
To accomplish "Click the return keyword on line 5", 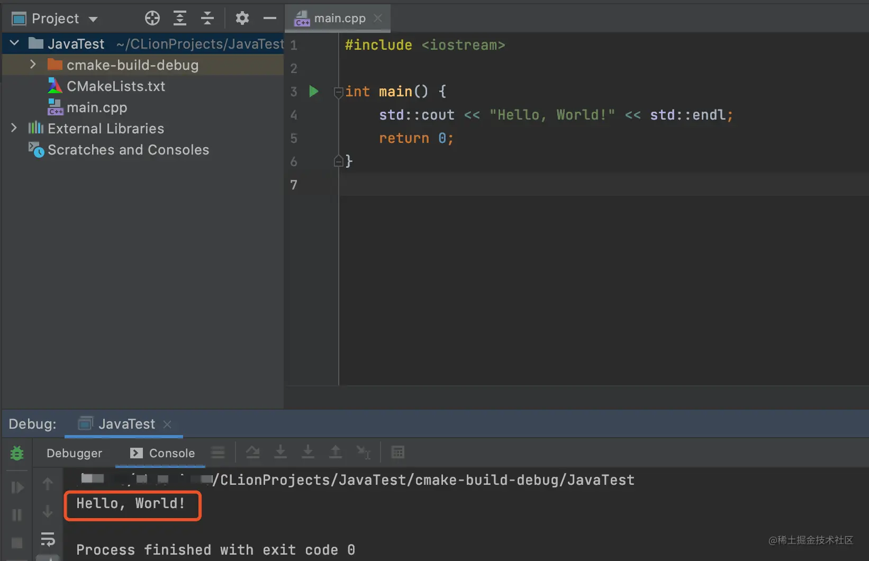I will (404, 138).
